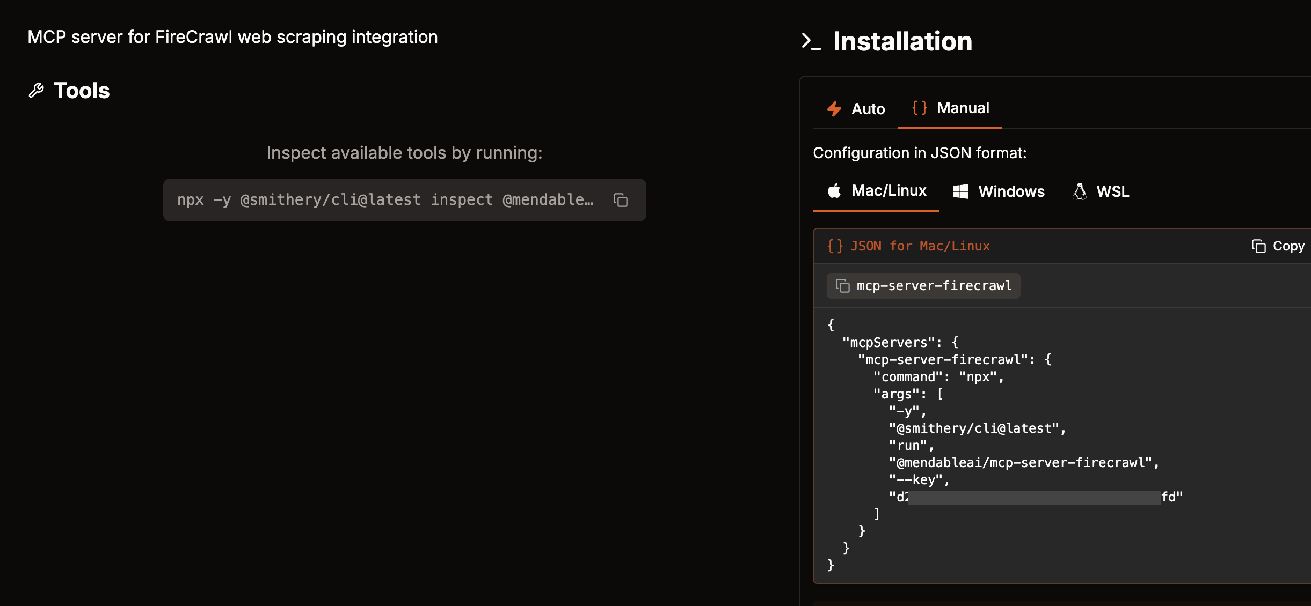Viewport: 1311px width, 606px height.
Task: Click the mcp-server-firecrawl chip
Action: click(x=923, y=286)
